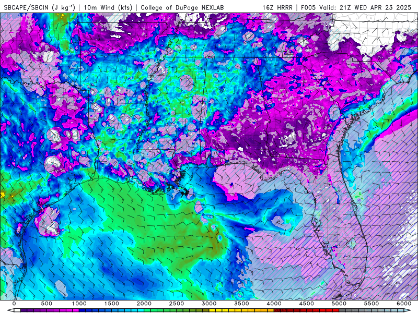The width and height of the screenshot is (418, 313).
Task: Click the SBCAPE/SBCIN (J kg⁻¹) title text
Action: coord(40,7)
